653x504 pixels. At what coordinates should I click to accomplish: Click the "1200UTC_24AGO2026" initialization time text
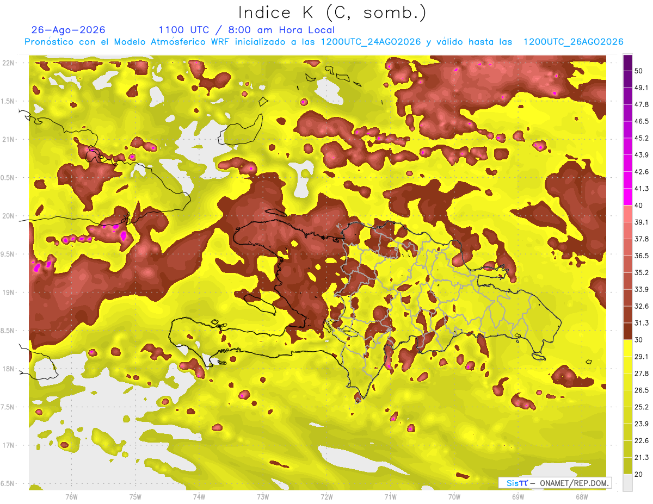click(371, 42)
